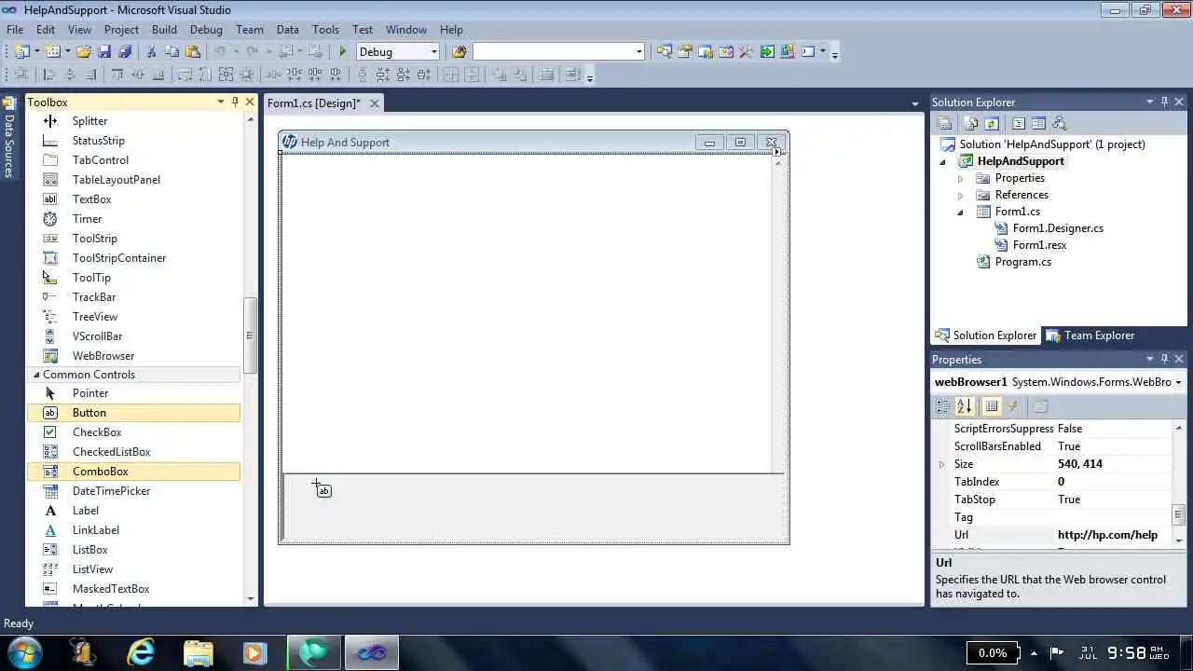Expand the Properties node in Solution Explorer
1193x671 pixels.
[960, 178]
